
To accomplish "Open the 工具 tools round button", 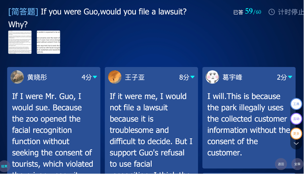I will 296,104.
